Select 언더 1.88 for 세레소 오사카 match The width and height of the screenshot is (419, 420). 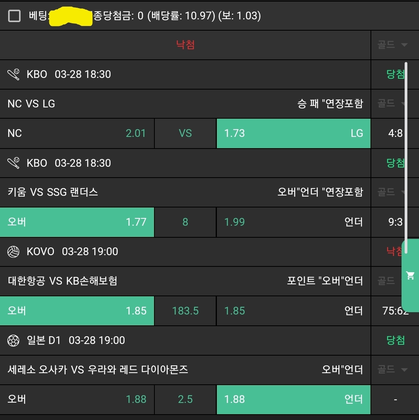293,399
